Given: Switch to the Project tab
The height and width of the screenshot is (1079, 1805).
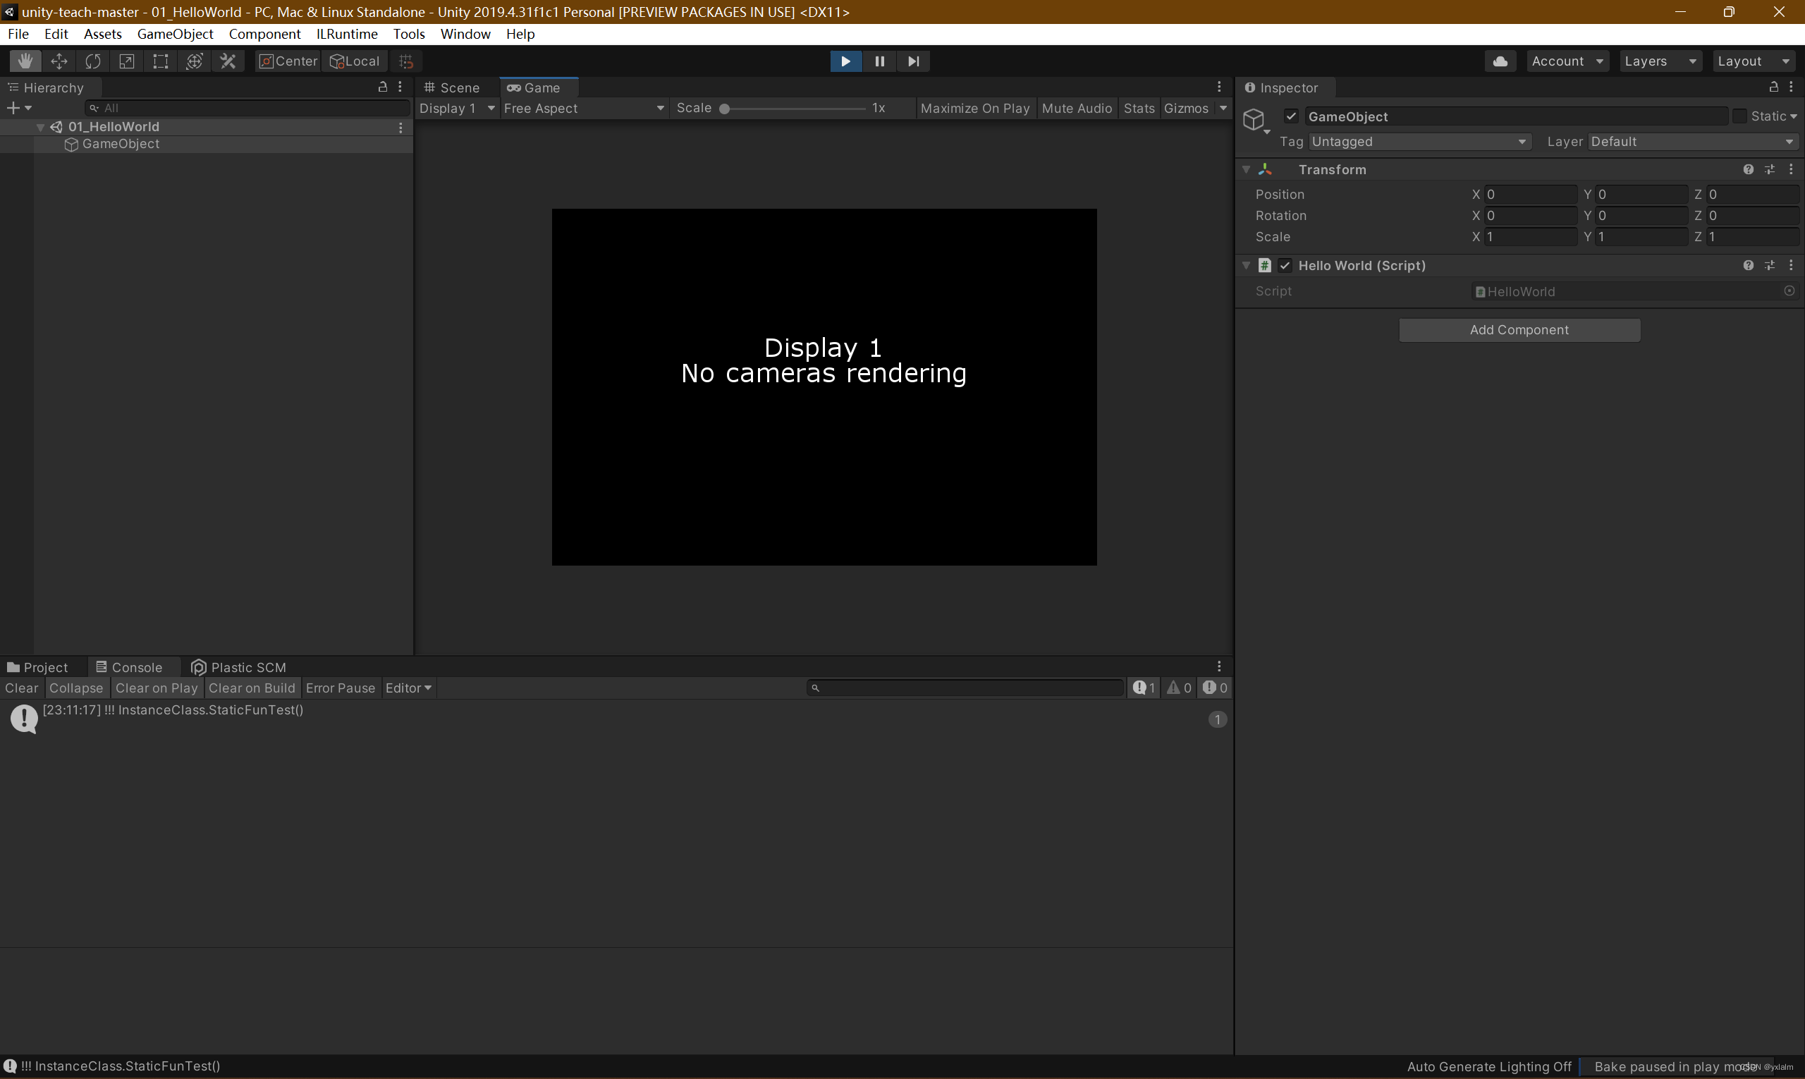Looking at the screenshot, I should pos(38,667).
